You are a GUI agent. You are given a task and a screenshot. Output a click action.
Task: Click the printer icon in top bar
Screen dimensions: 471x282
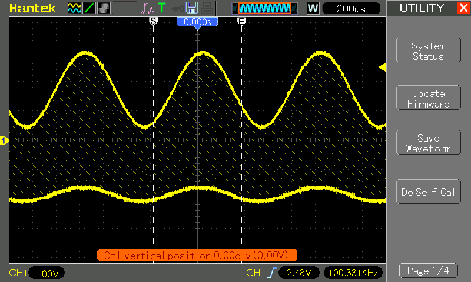[x=206, y=8]
